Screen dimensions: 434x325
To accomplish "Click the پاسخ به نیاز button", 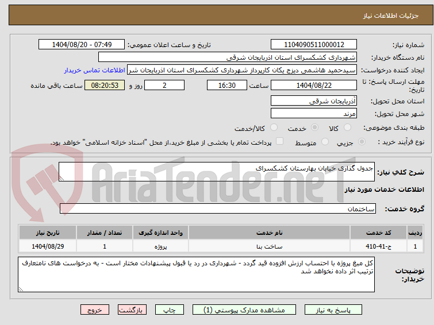I will (x=333, y=310).
